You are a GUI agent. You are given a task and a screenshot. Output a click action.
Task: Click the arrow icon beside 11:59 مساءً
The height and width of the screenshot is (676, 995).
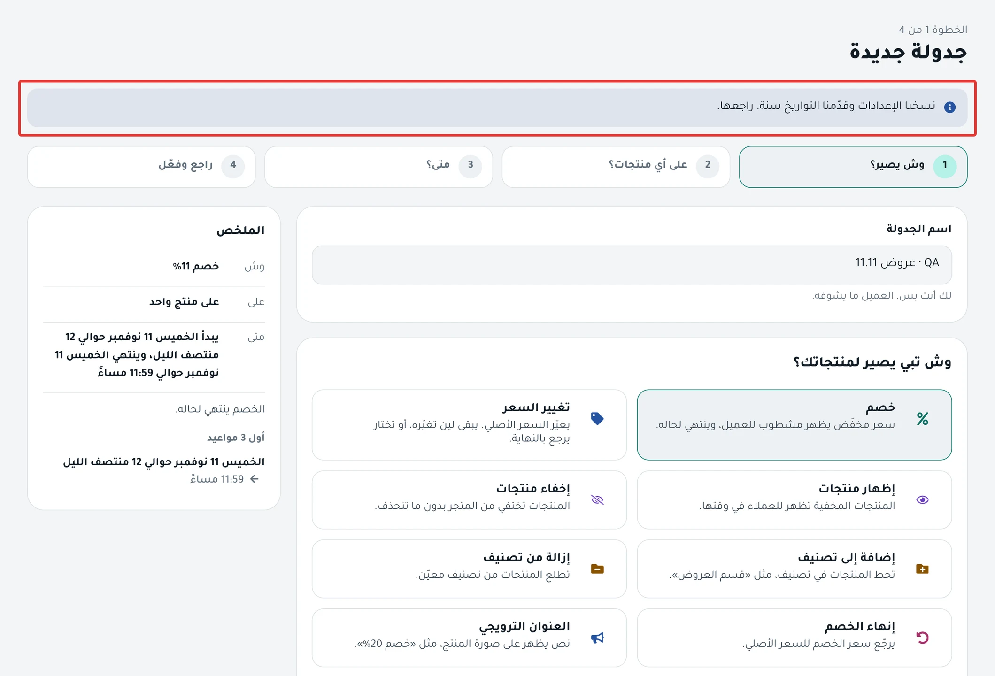click(255, 479)
